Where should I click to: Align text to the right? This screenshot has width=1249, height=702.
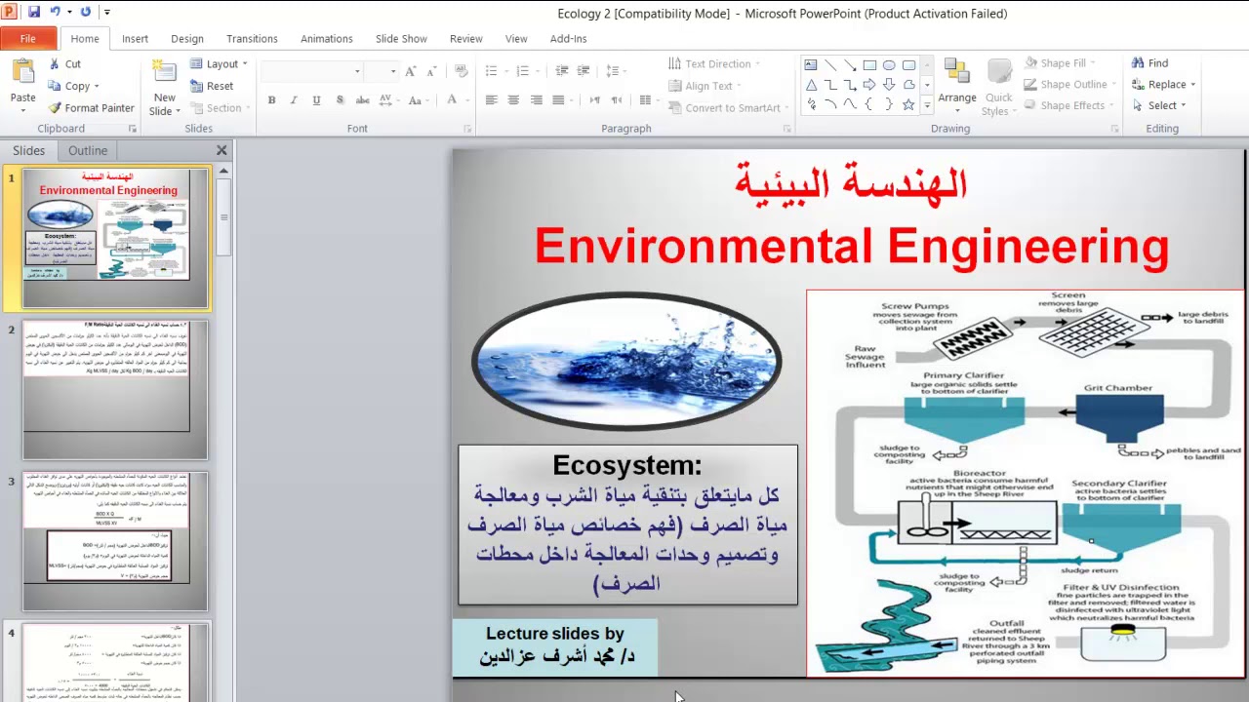click(x=536, y=99)
